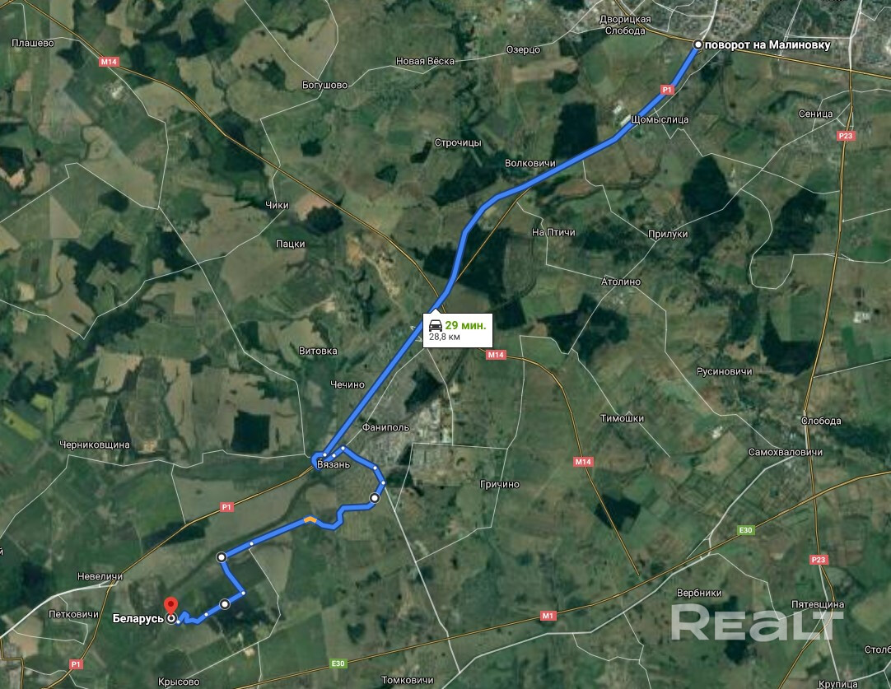891x689 pixels.
Task: Select the 29 мин. route duration label
Action: pyautogui.click(x=465, y=325)
